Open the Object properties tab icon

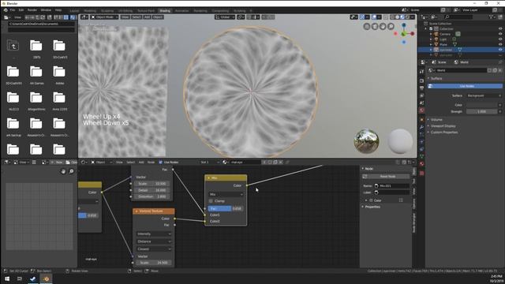[421, 119]
